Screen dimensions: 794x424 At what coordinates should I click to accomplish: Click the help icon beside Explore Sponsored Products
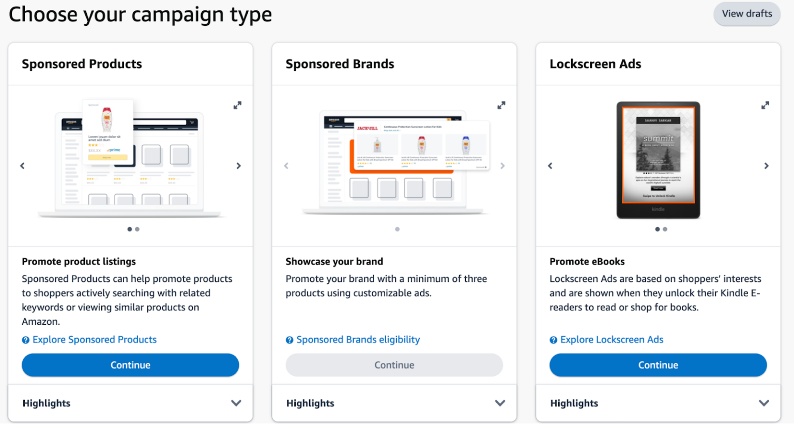click(x=25, y=340)
